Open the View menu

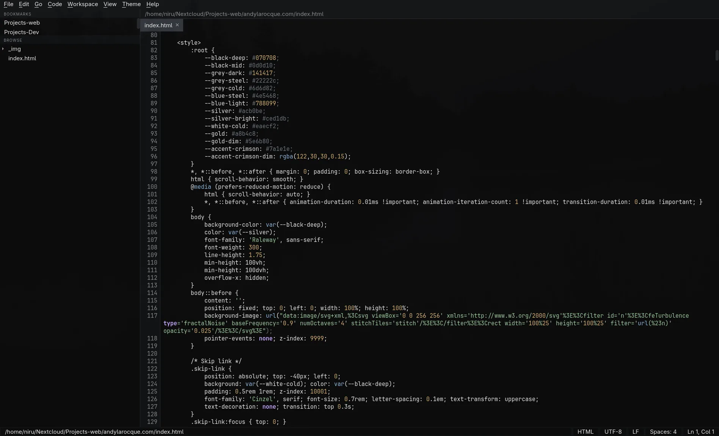(110, 4)
